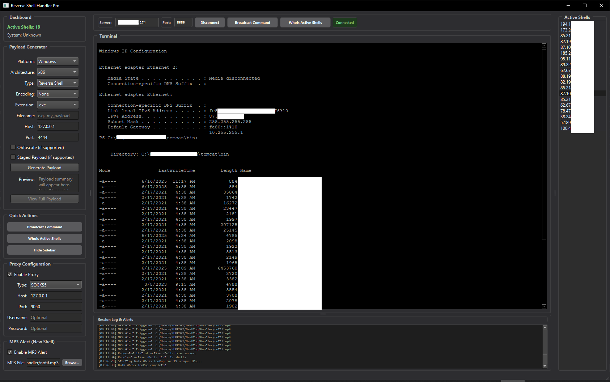Click the payload Preview summary box
Viewport: 610px width, 382px height.
[58, 183]
